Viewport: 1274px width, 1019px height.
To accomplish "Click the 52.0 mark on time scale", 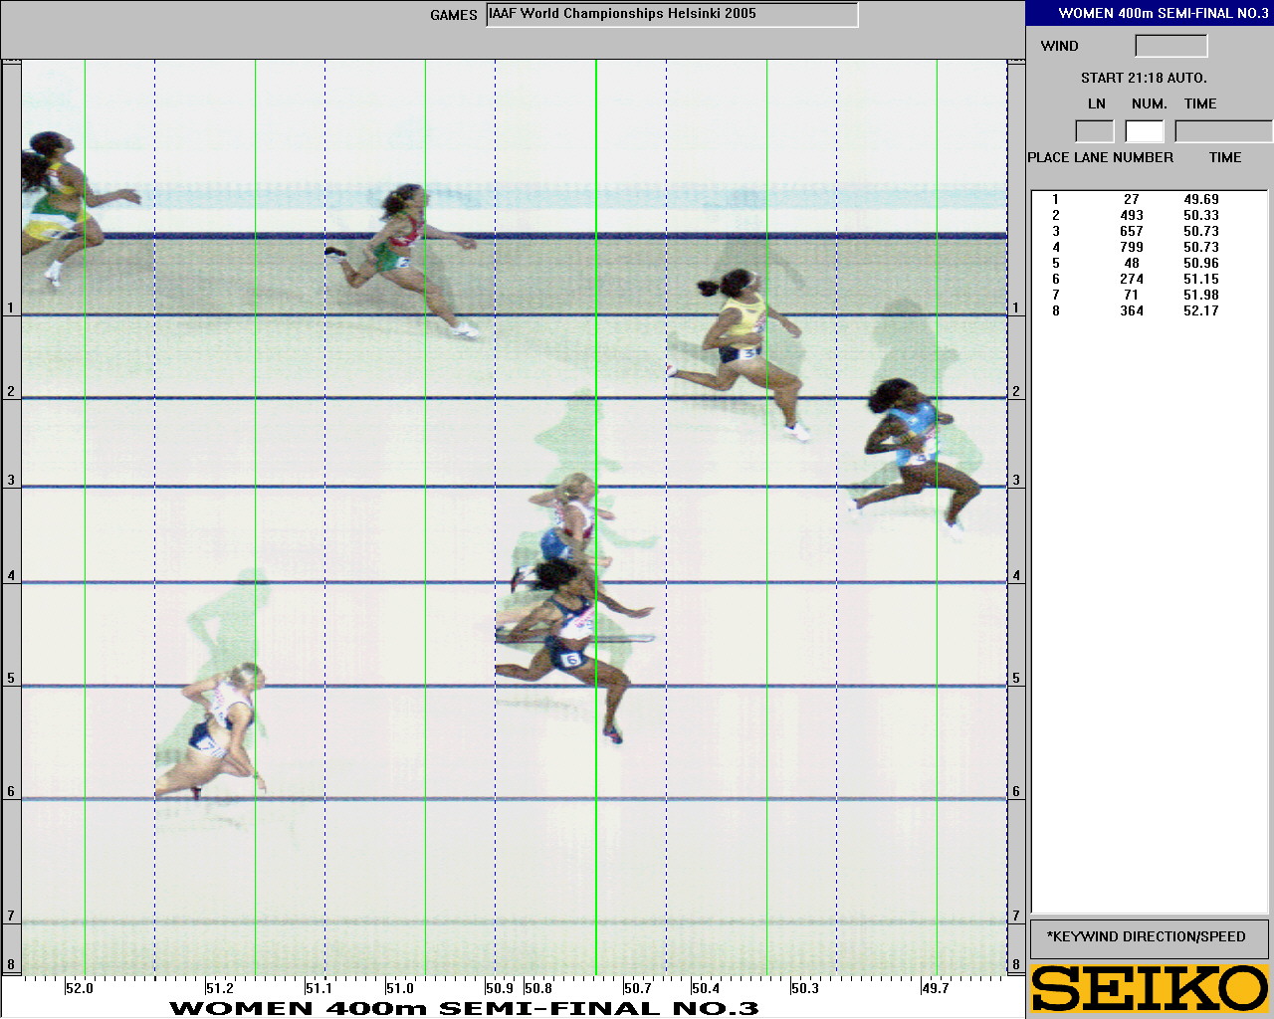I will (79, 988).
